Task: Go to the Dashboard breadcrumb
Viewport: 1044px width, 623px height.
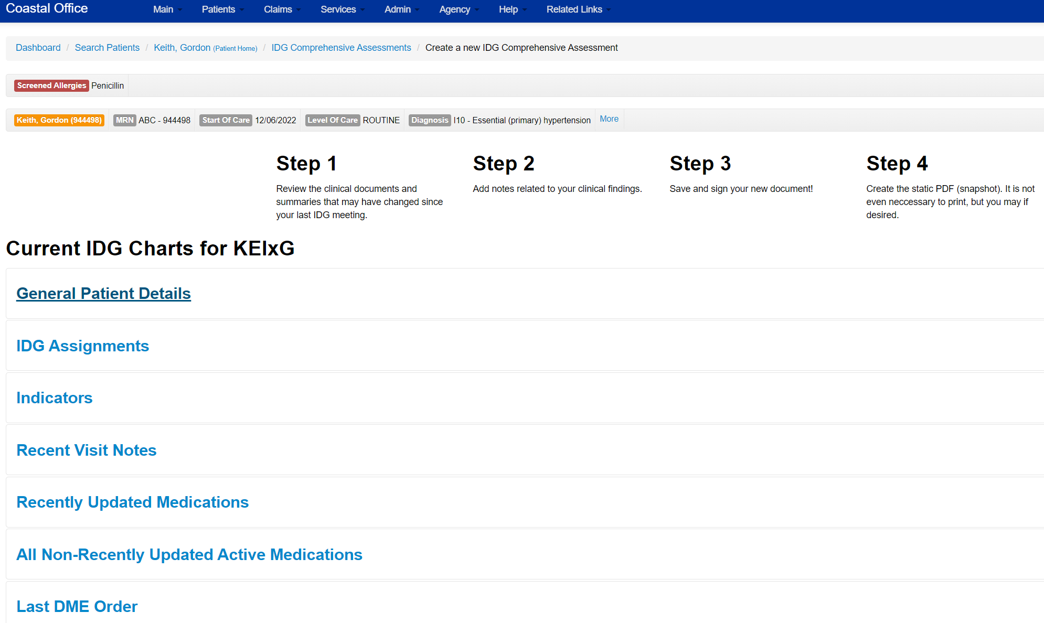Action: [38, 48]
